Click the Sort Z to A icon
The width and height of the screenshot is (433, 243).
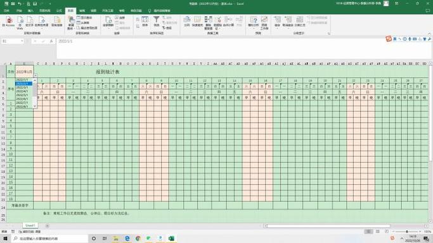click(x=138, y=26)
